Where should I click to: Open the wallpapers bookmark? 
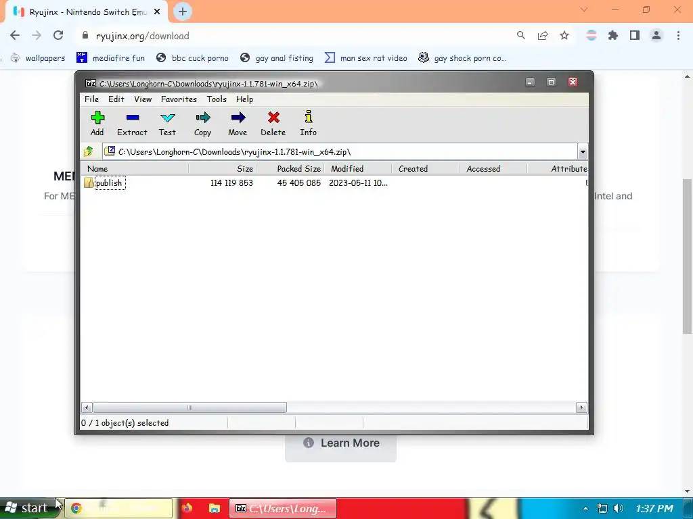38,58
